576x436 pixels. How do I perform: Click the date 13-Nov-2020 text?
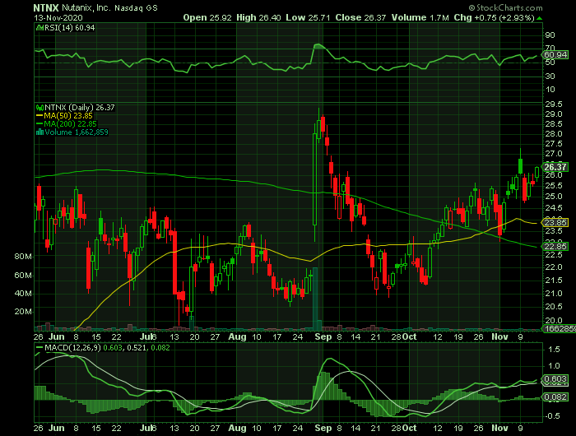[58, 17]
